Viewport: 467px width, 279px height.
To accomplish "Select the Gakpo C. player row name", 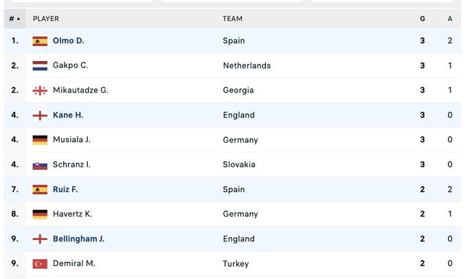I will 70,65.
